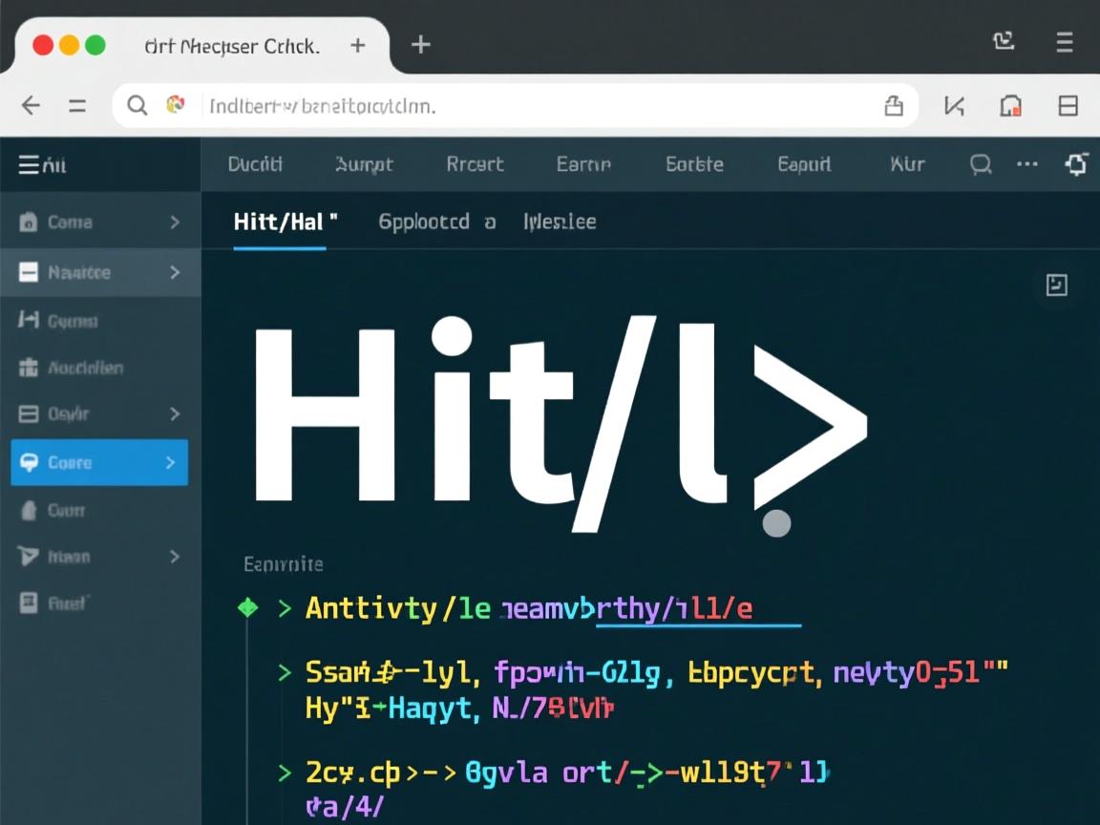The width and height of the screenshot is (1100, 825).
Task: Switch to the 6pplootcd tab
Action: click(x=424, y=222)
